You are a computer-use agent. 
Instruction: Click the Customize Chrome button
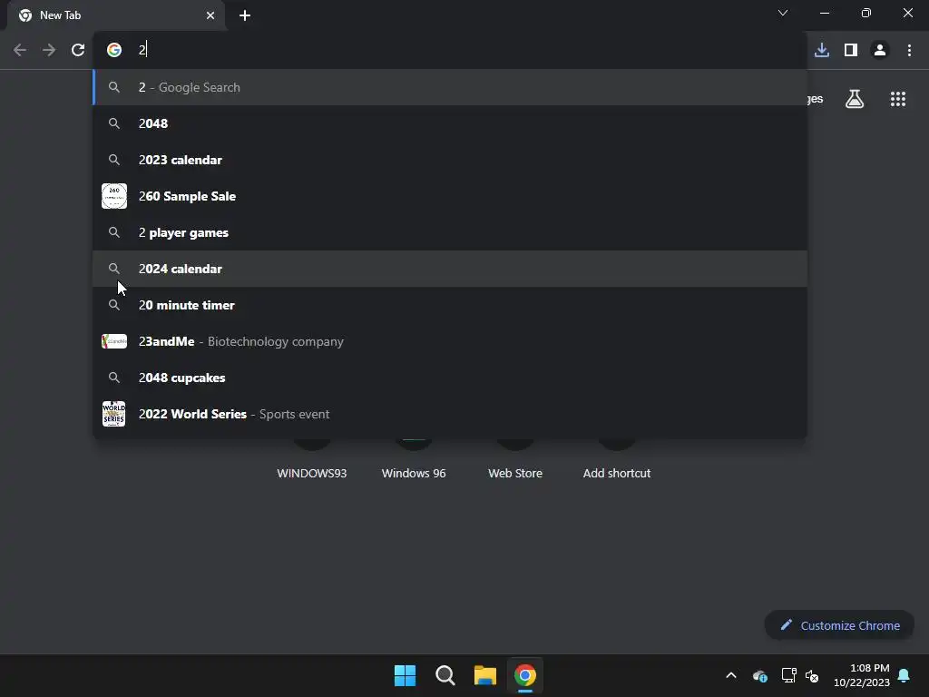(x=839, y=625)
